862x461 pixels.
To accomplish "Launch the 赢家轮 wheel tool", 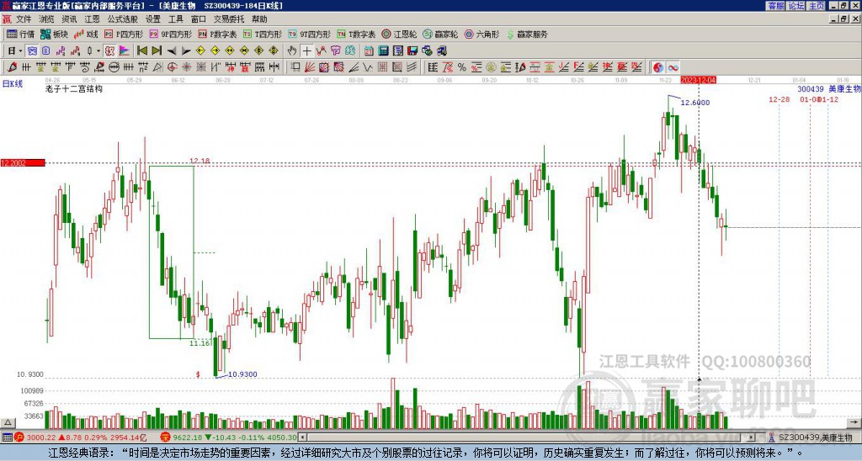I will [440, 34].
